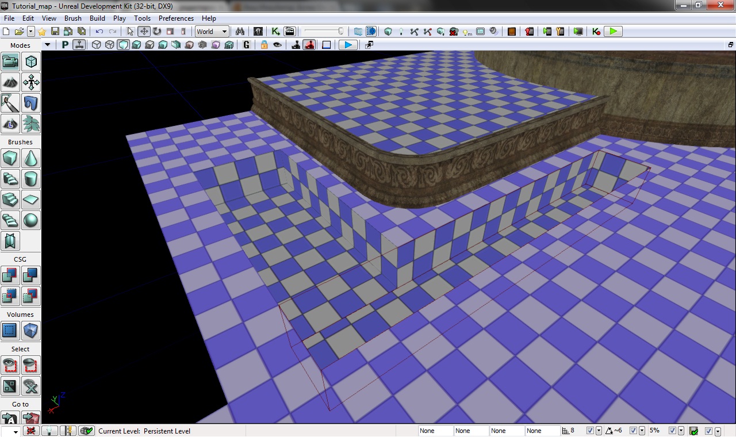Click the CSG Subtract button
This screenshot has height=437, width=736.
30,275
